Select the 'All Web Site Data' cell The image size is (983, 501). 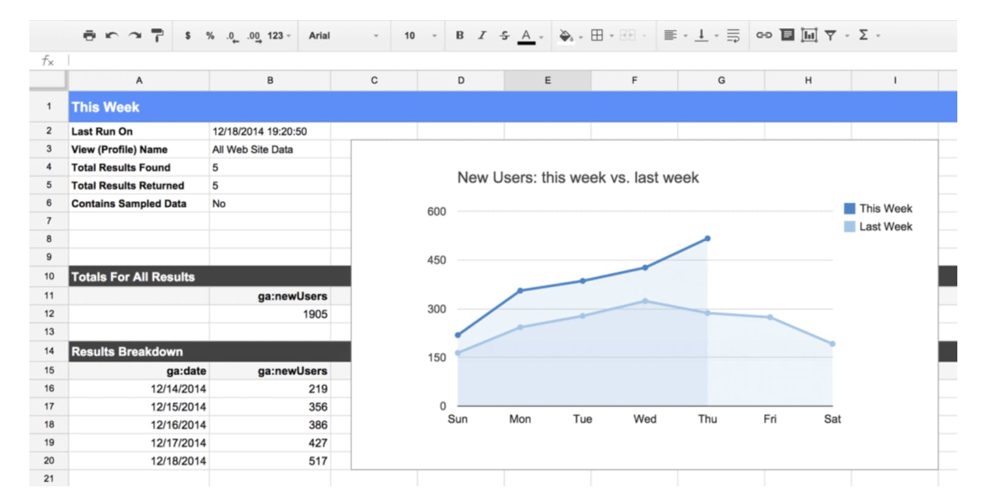pyautogui.click(x=270, y=150)
